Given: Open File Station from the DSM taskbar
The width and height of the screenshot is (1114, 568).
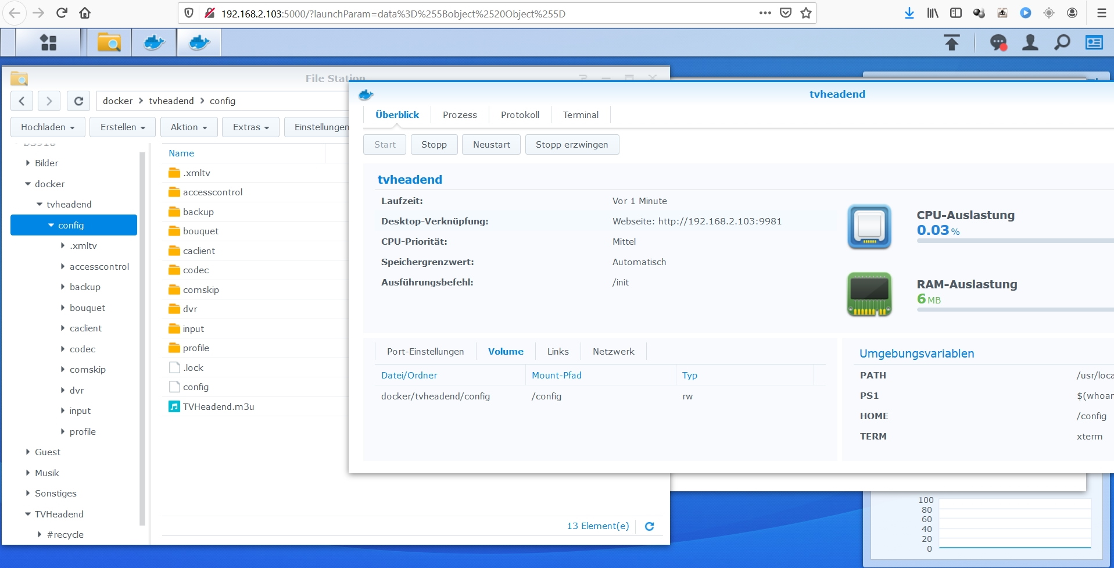Looking at the screenshot, I should tap(109, 42).
